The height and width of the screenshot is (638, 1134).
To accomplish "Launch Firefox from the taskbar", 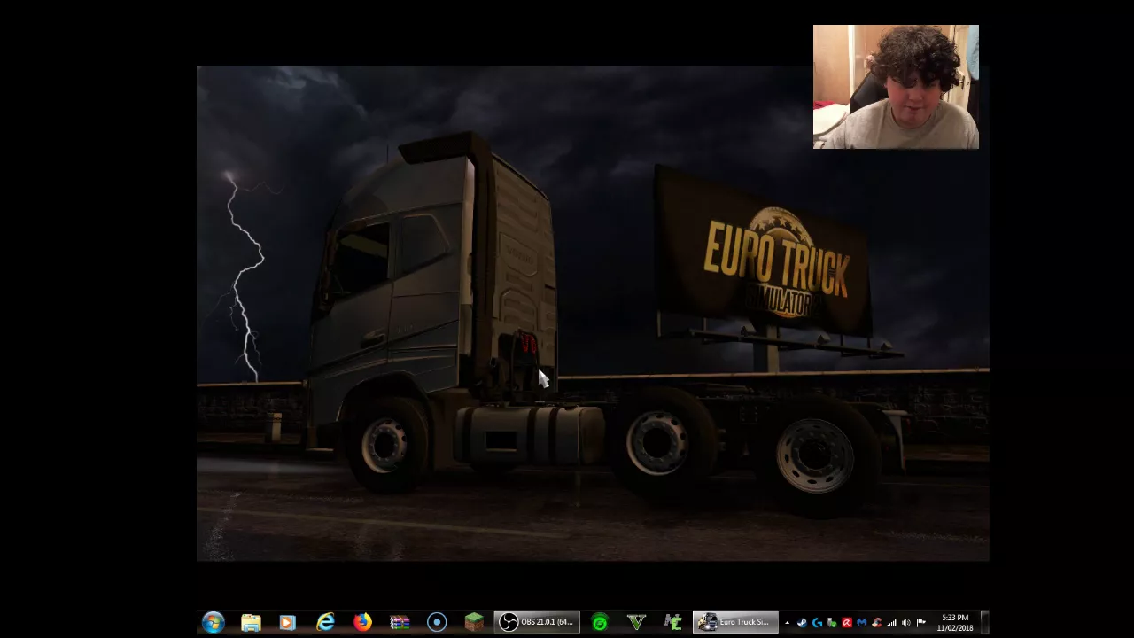I will [x=362, y=623].
